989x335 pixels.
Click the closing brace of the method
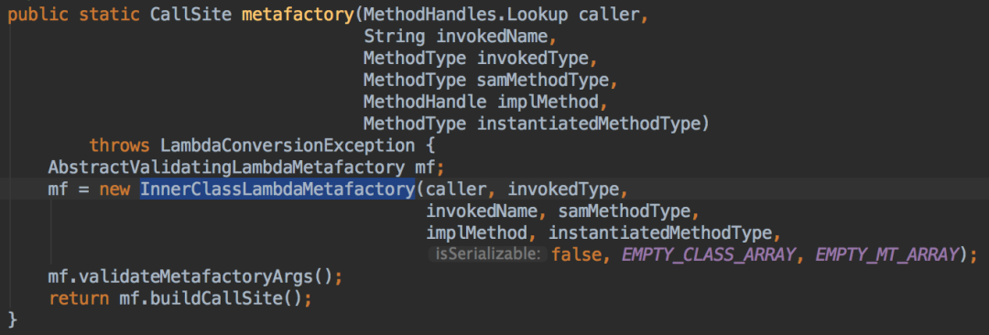pos(13,319)
